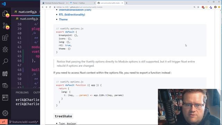The height and width of the screenshot is (125, 222).
Task: Click the webcam video overlay
Action: [189, 107]
